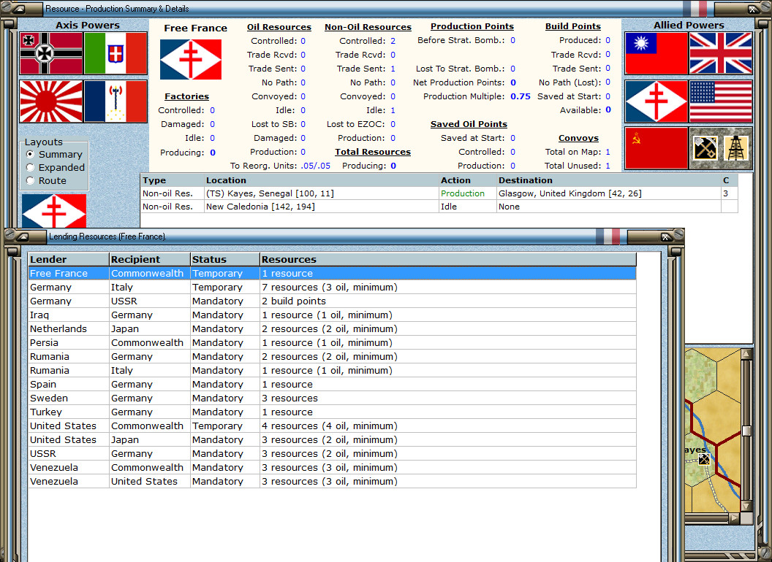Click the Idle action cell for New Caledonia
This screenshot has width=772, height=562.
[468, 207]
